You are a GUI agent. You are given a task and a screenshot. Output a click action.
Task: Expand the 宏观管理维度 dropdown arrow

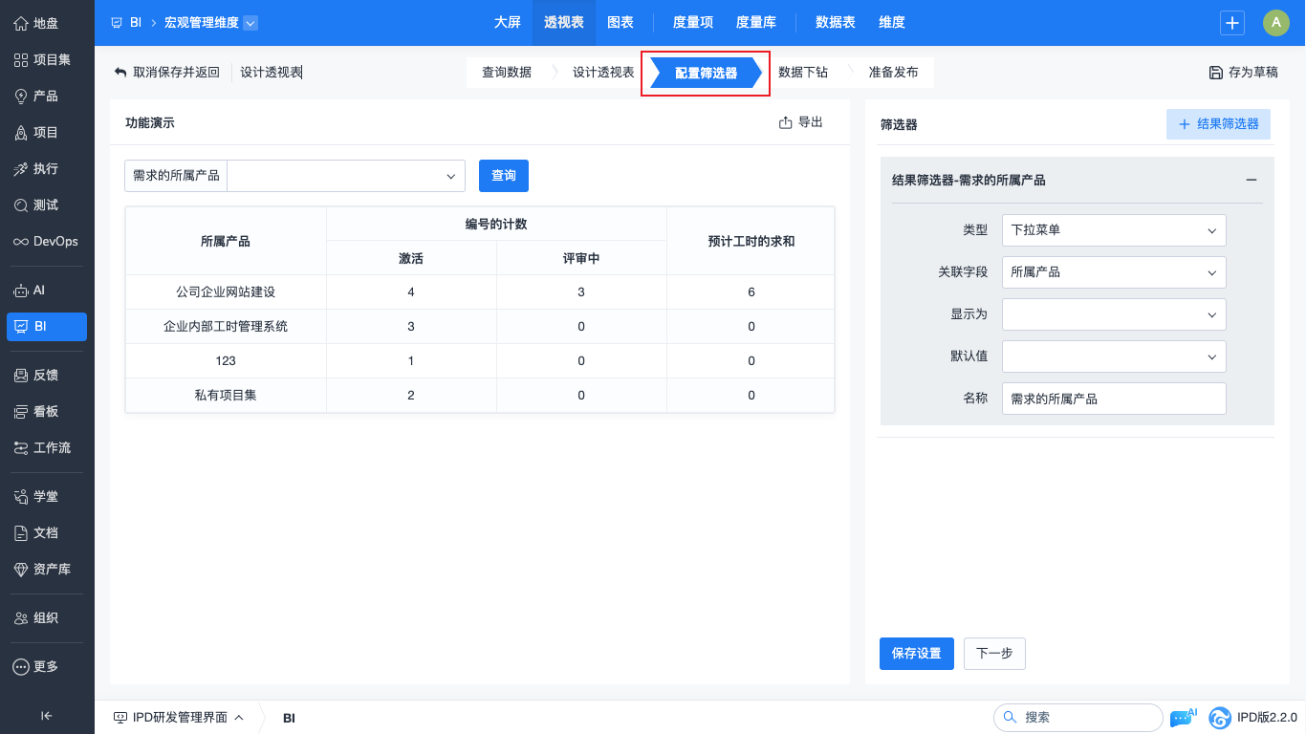point(250,23)
